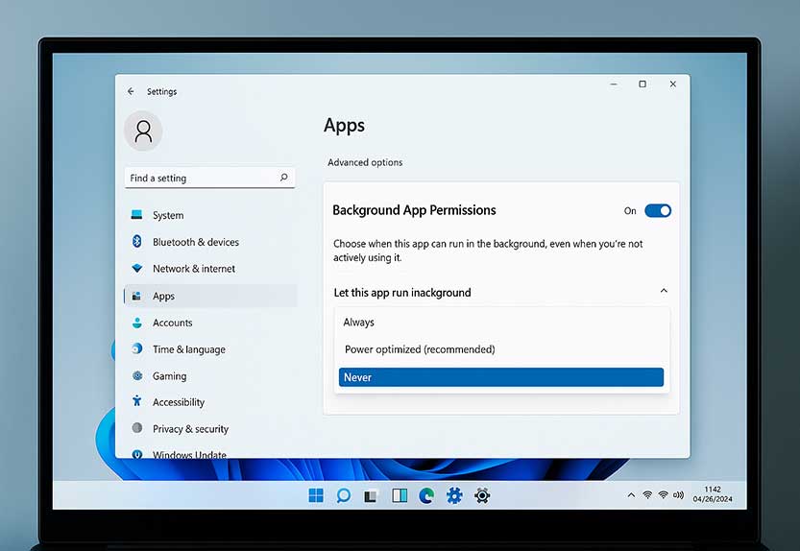800x551 pixels.
Task: Open Task View on the taskbar
Action: pyautogui.click(x=371, y=496)
